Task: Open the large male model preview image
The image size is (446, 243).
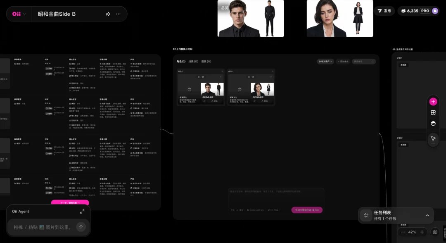Action: click(x=251, y=18)
